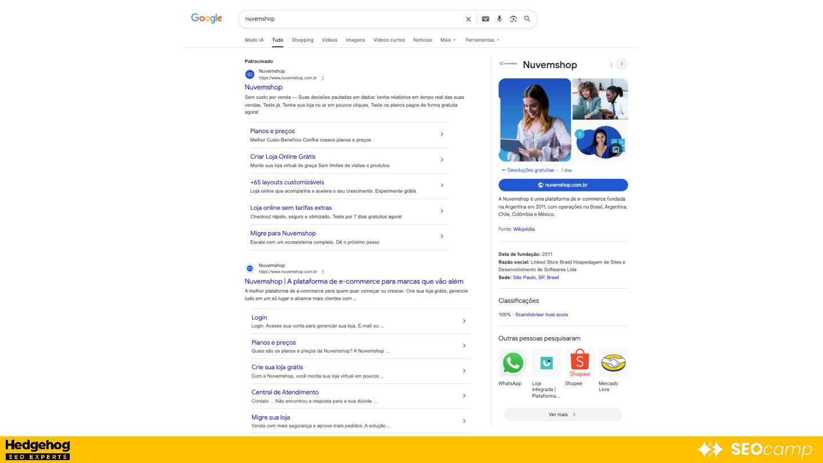
Task: Open the two colleagues meeting photo
Action: point(600,99)
